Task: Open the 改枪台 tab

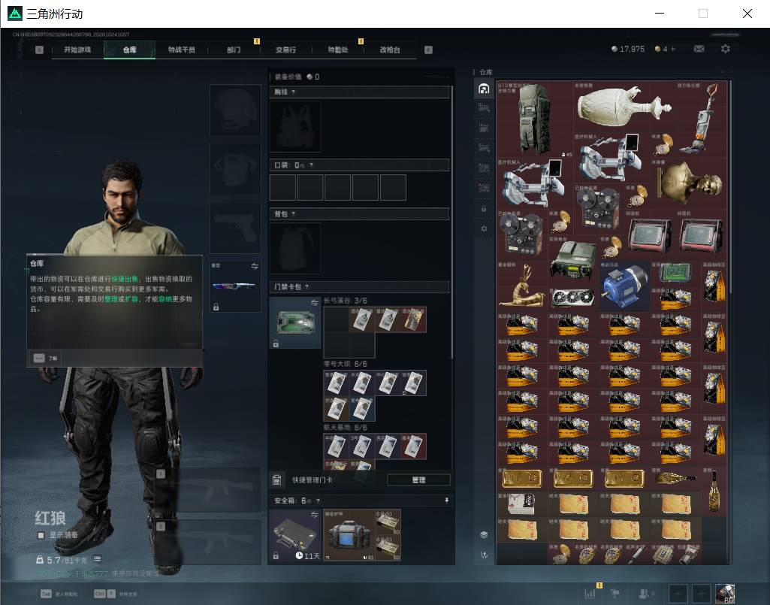Action: [390, 50]
